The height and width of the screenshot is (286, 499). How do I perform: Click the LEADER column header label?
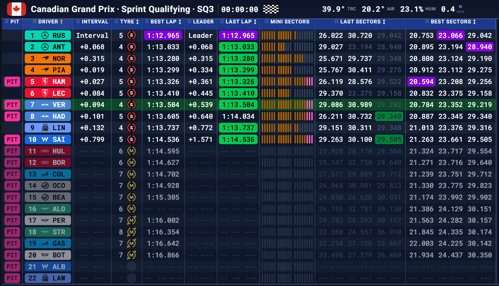tap(204, 22)
